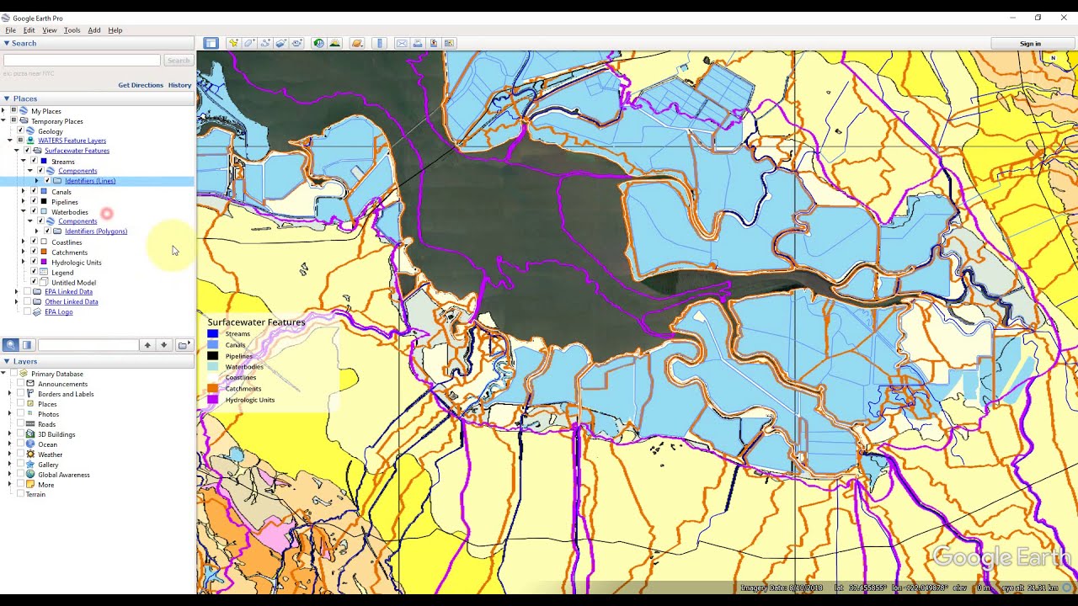Click into the Search input field
This screenshot has width=1078, height=606.
(82, 61)
